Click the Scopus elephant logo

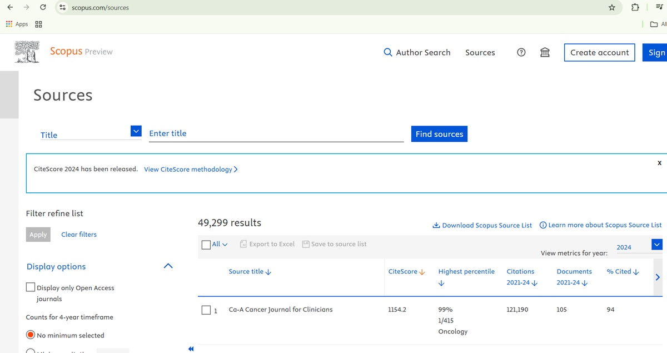point(26,51)
